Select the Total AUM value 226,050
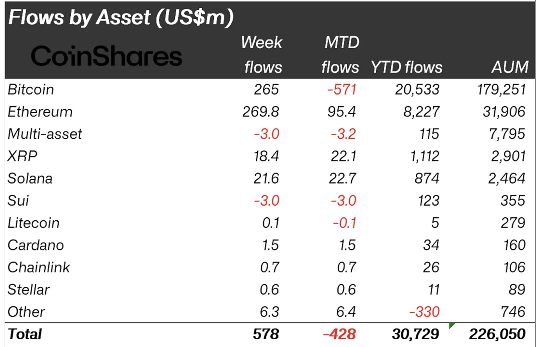The image size is (542, 347). click(497, 334)
